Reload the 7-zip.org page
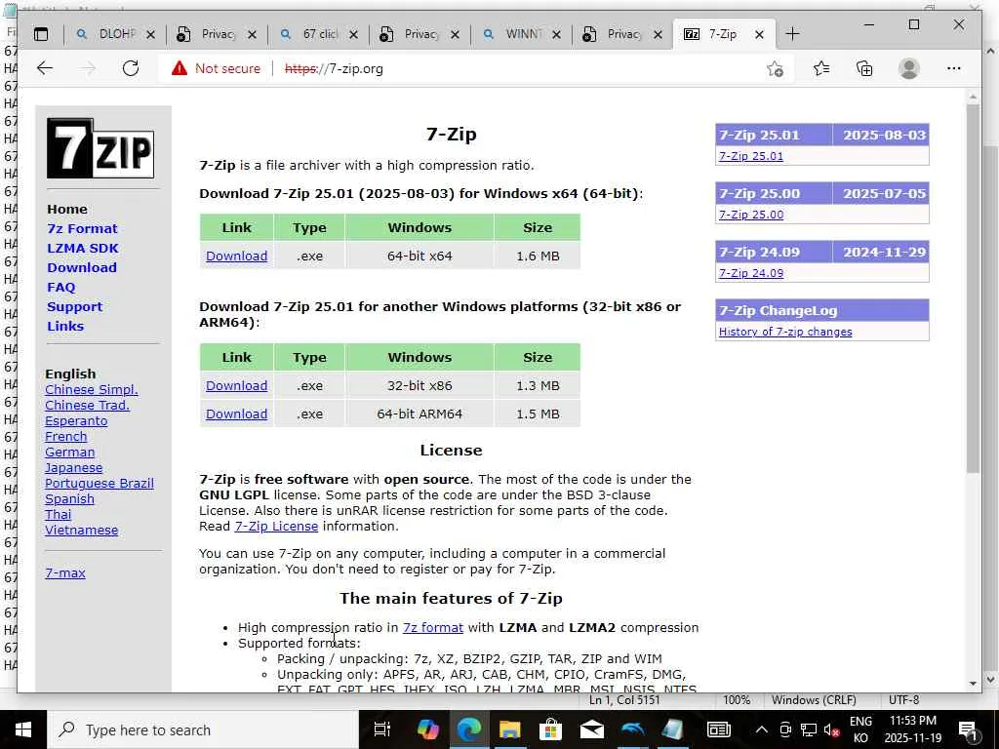 point(131,68)
